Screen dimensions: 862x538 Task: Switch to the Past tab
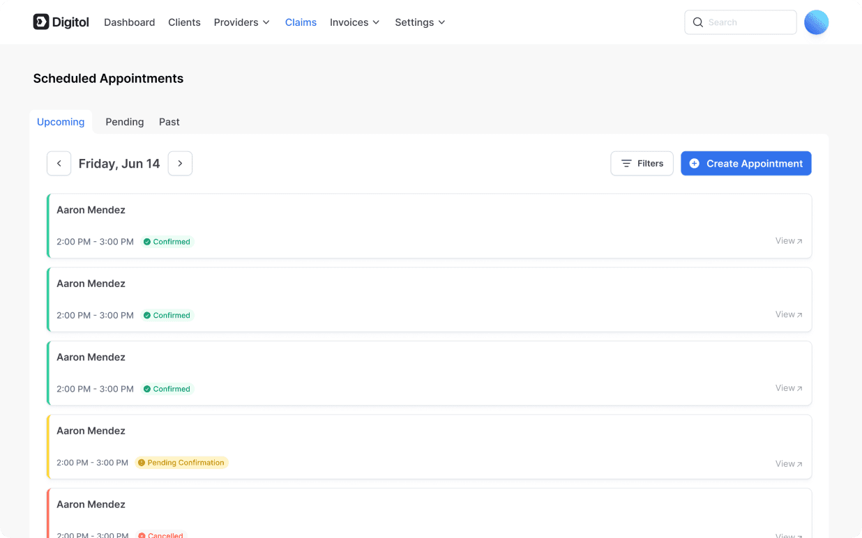(x=169, y=121)
